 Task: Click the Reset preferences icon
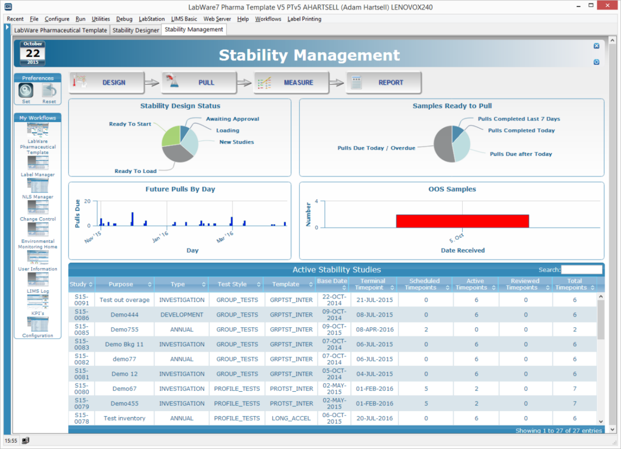click(49, 91)
